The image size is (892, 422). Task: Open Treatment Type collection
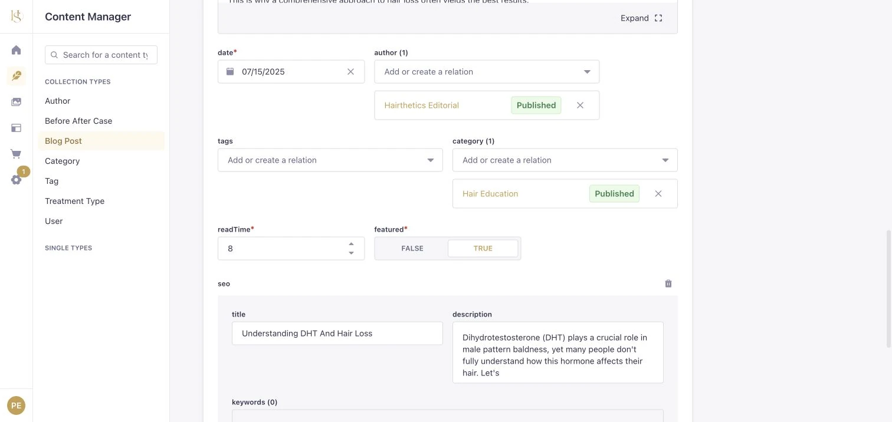point(74,201)
